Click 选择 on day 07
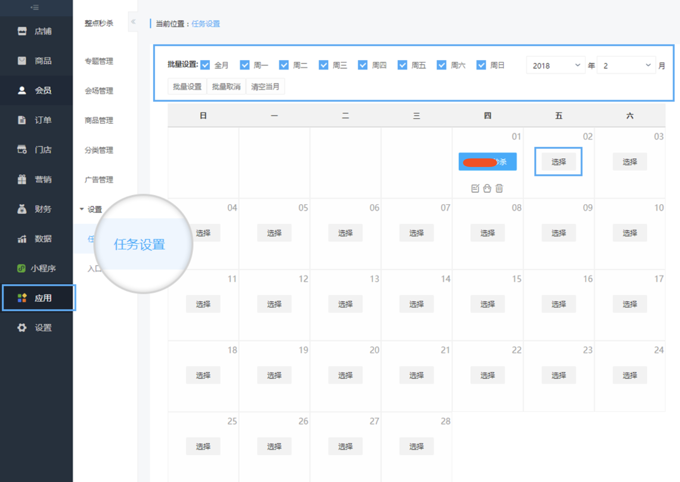 tap(416, 233)
